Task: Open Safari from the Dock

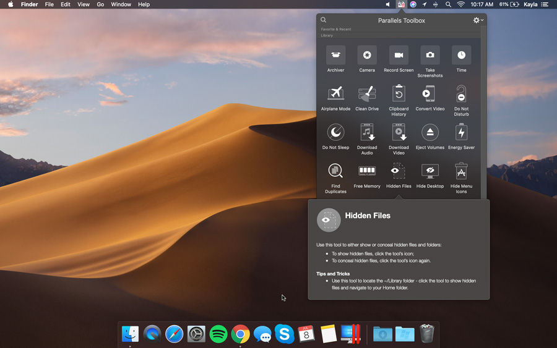Action: (x=174, y=334)
